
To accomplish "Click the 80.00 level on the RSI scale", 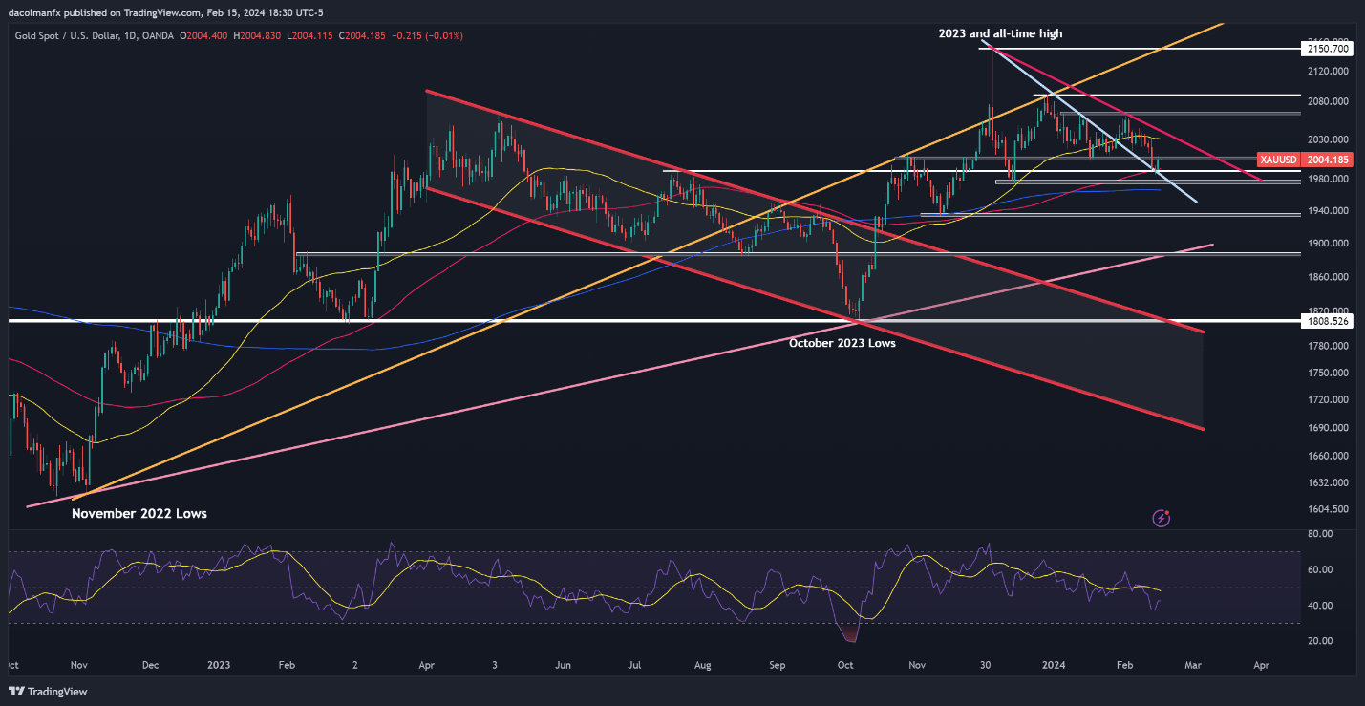I will [1319, 533].
